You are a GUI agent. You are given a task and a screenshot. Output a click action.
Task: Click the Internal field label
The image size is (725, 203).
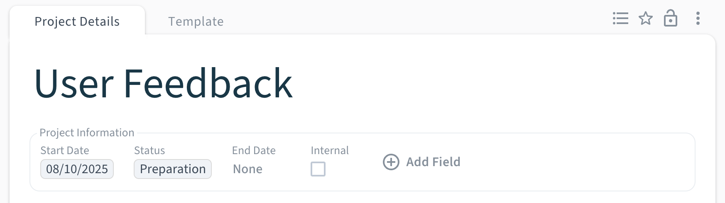coord(330,150)
